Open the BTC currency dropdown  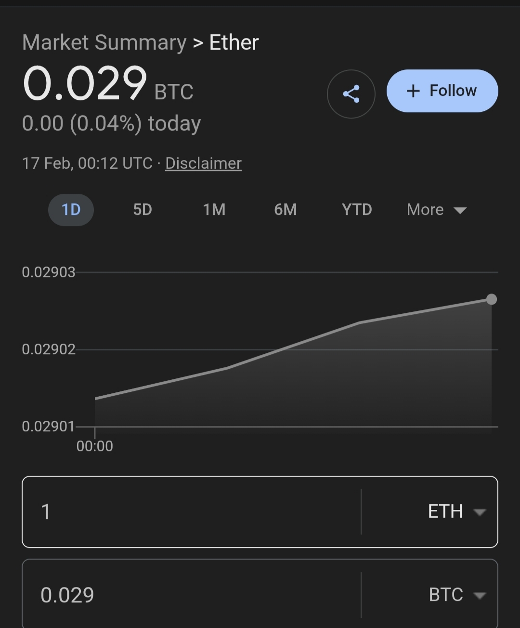click(x=456, y=595)
